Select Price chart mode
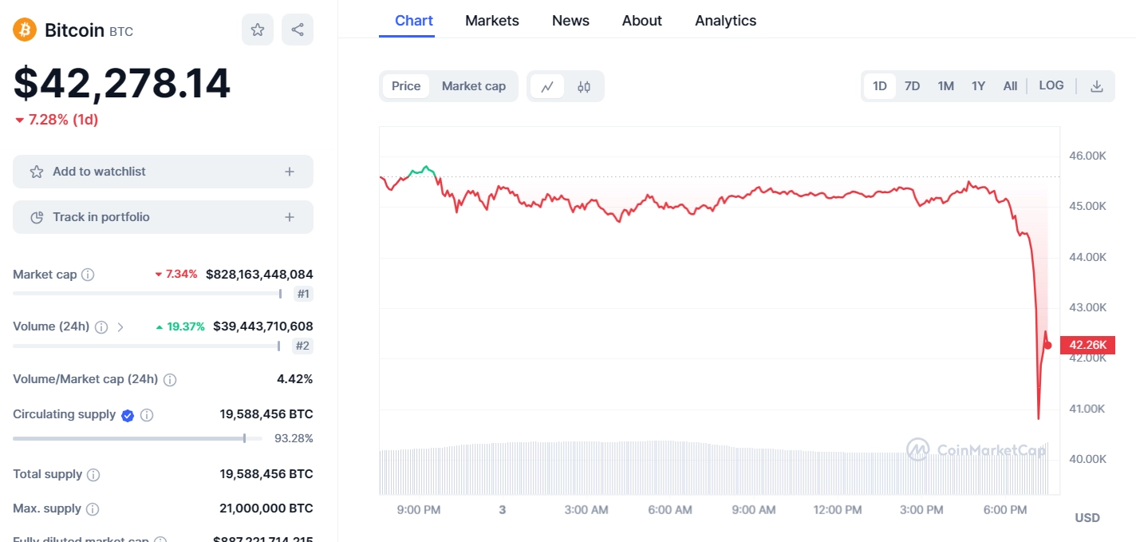Viewport: 1136px width, 542px height. coord(406,86)
